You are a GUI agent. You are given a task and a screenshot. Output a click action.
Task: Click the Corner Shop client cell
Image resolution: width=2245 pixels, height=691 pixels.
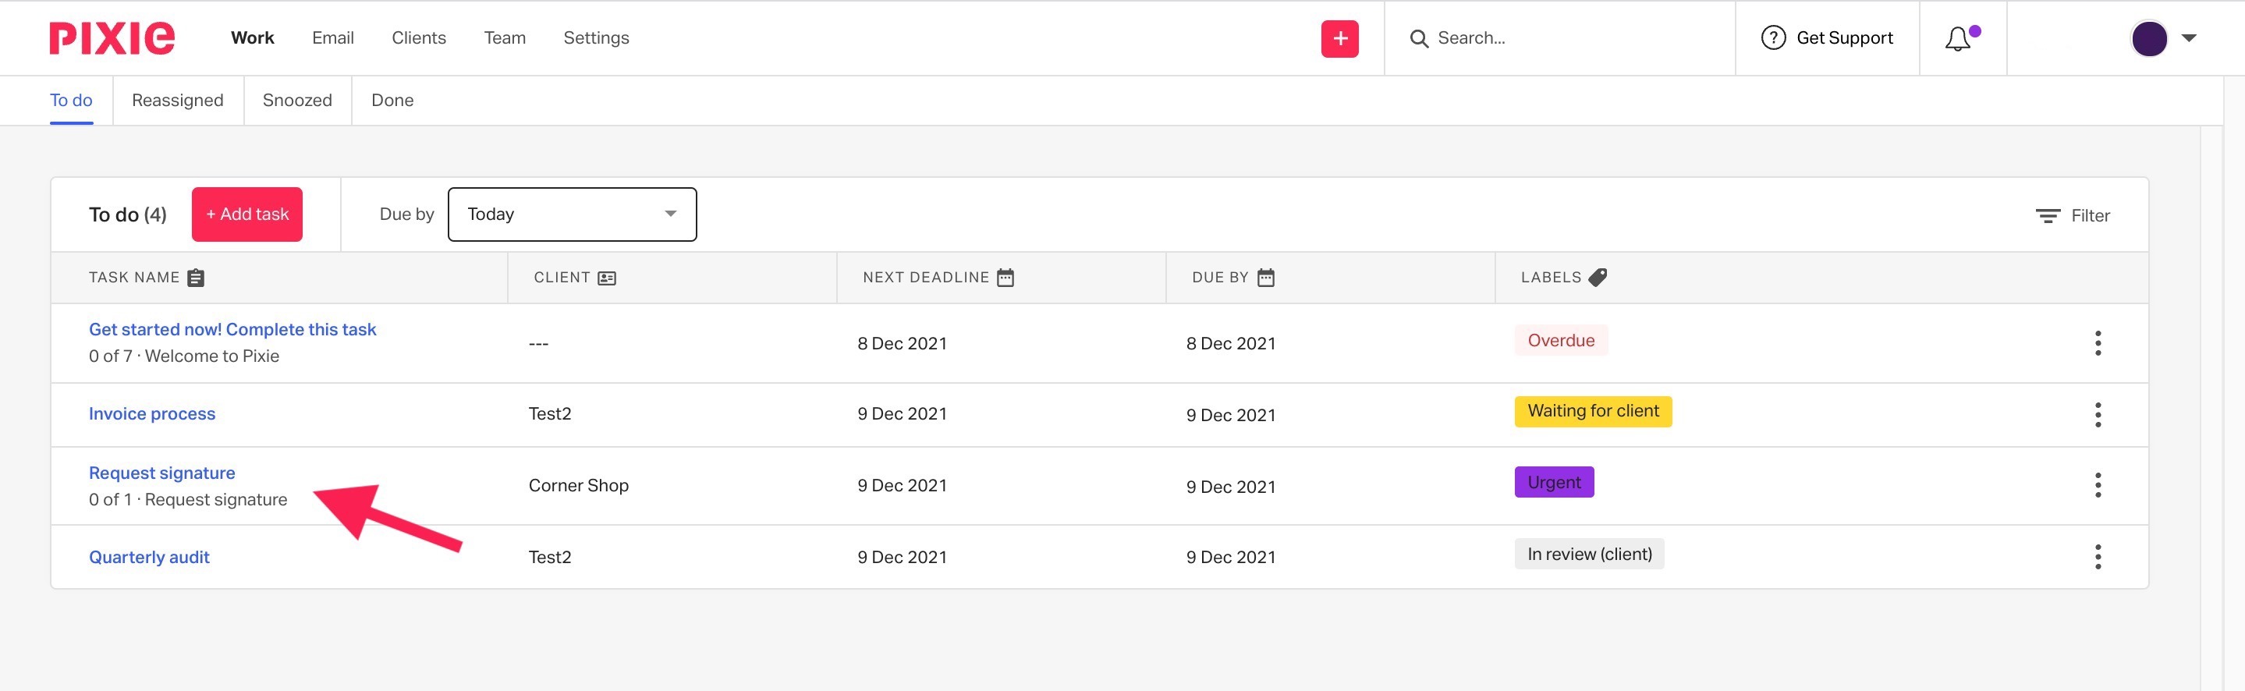click(578, 485)
